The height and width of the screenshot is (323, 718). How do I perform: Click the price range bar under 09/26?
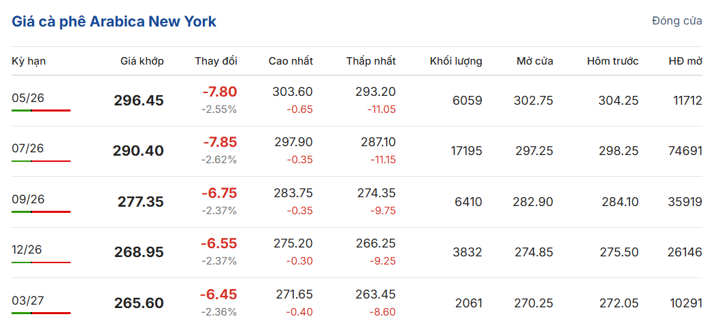tap(41, 211)
